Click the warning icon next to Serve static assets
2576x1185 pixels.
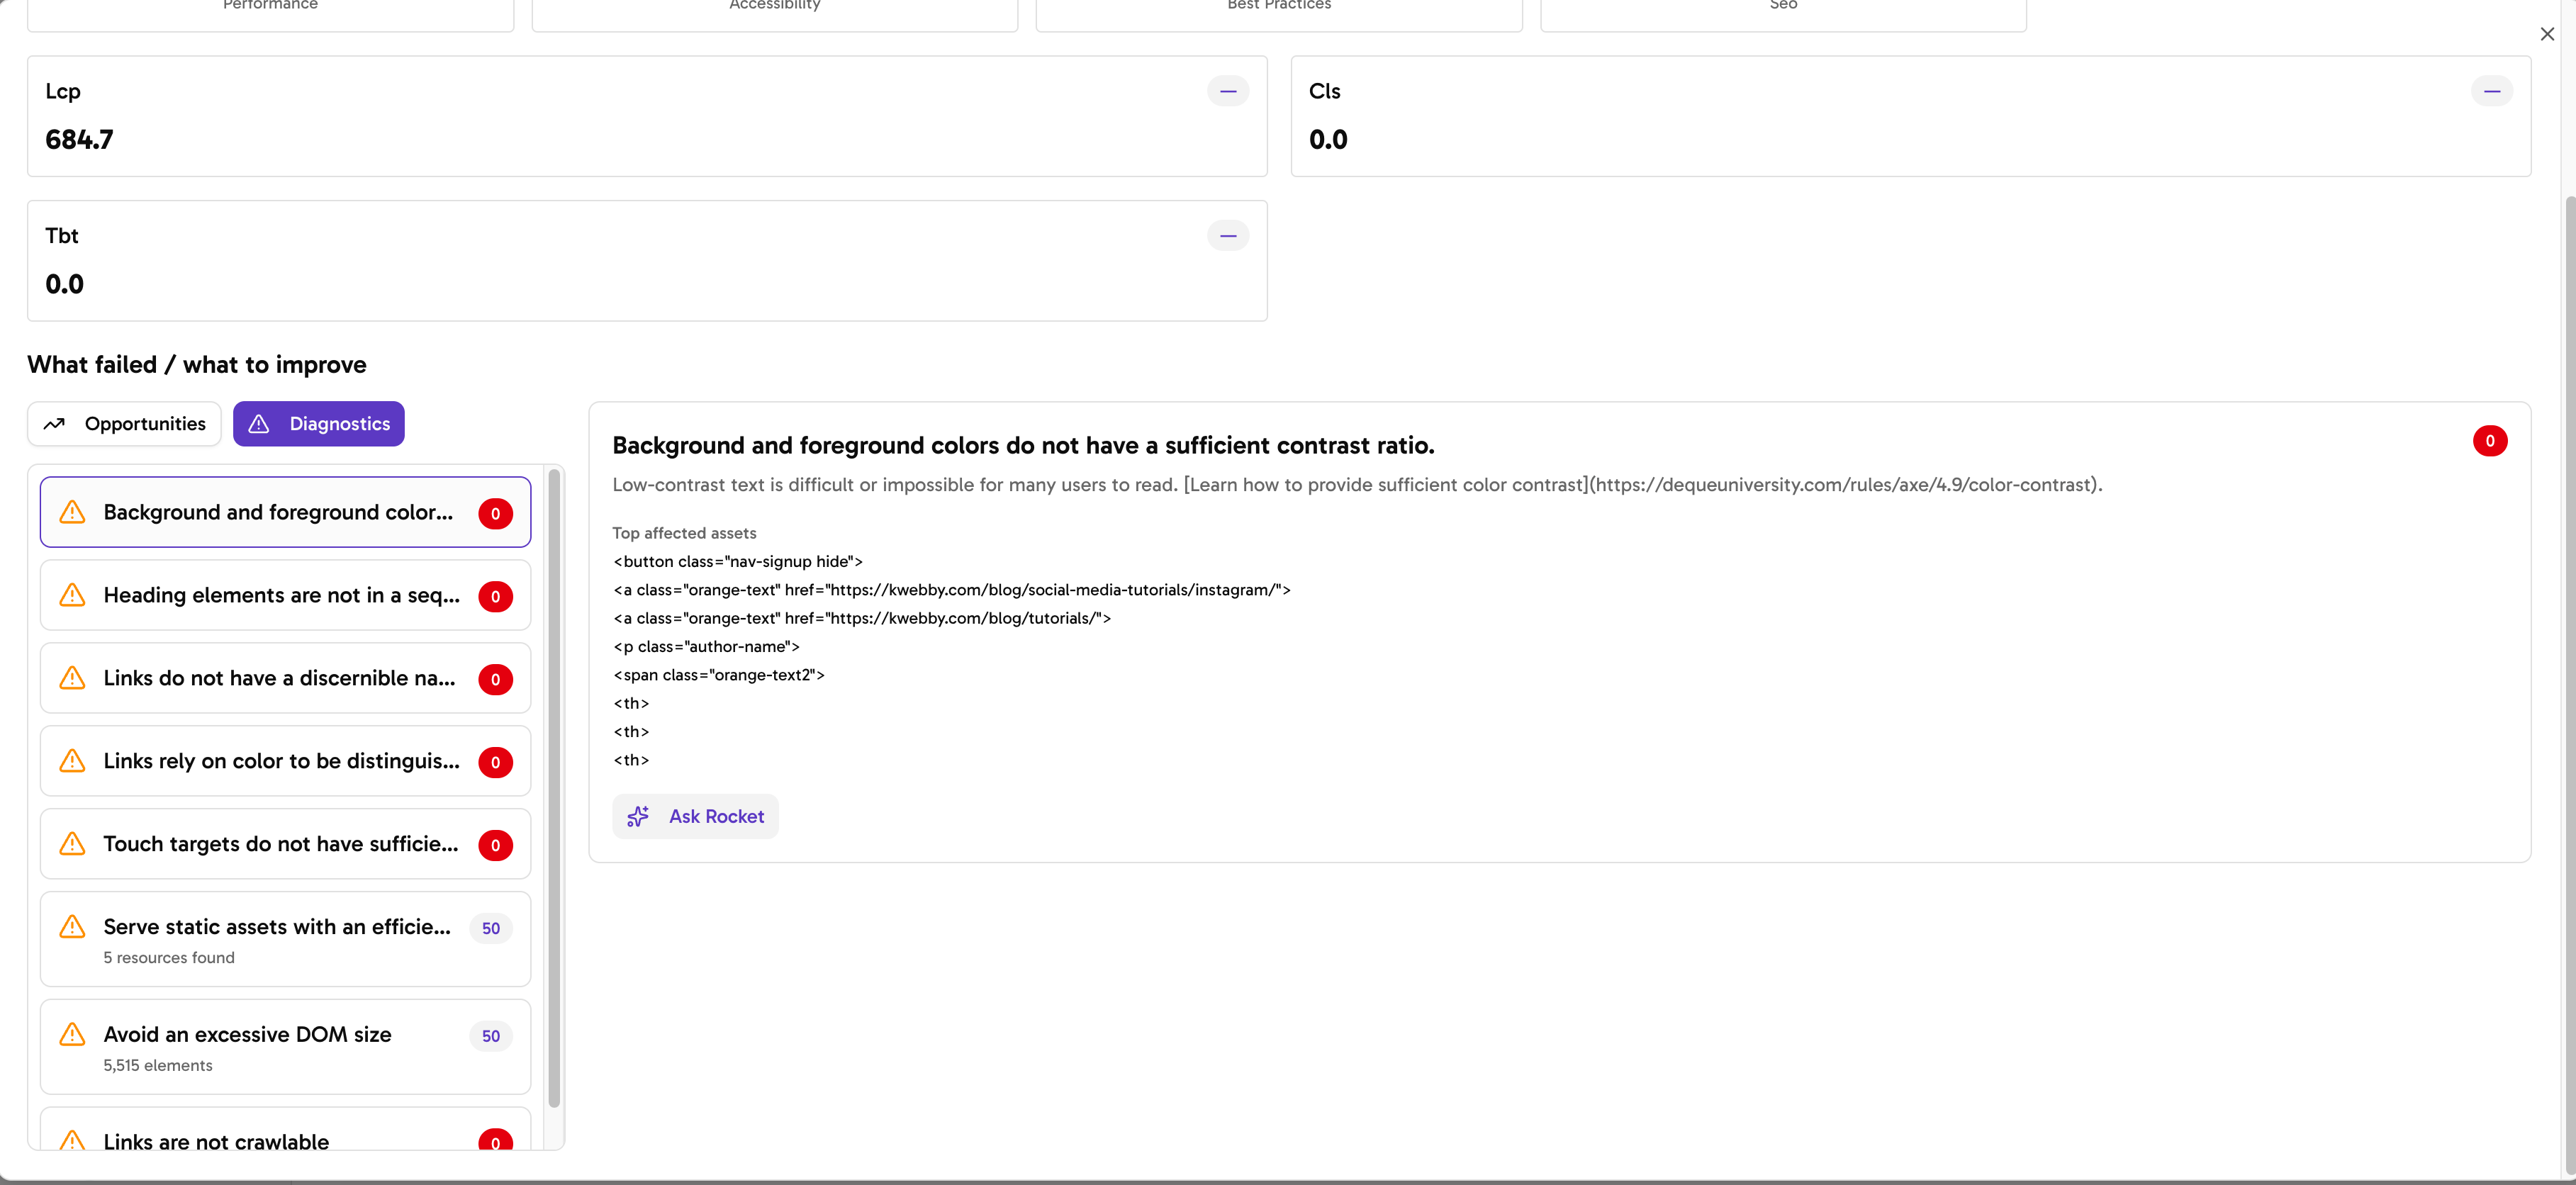pos(72,926)
